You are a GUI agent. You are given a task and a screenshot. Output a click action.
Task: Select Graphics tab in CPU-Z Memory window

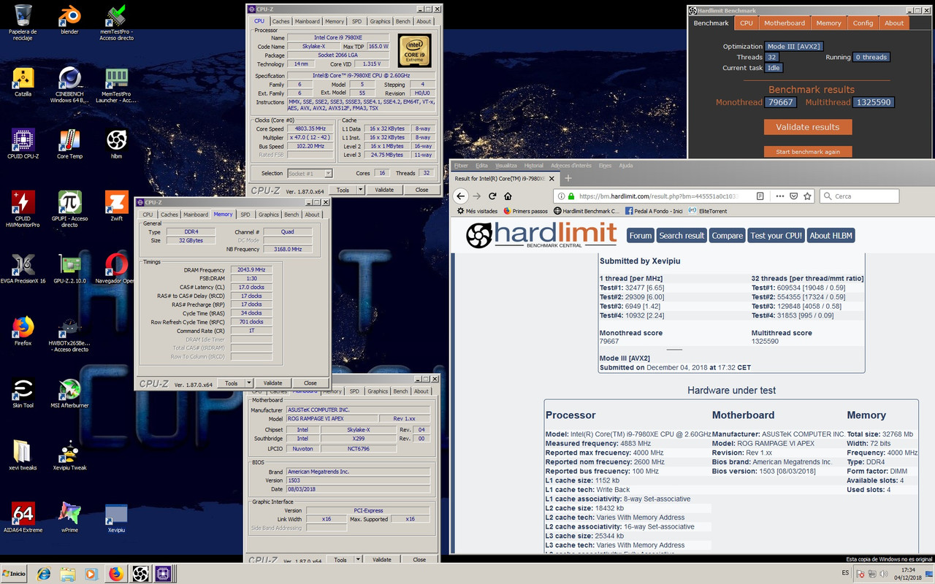pyautogui.click(x=269, y=215)
